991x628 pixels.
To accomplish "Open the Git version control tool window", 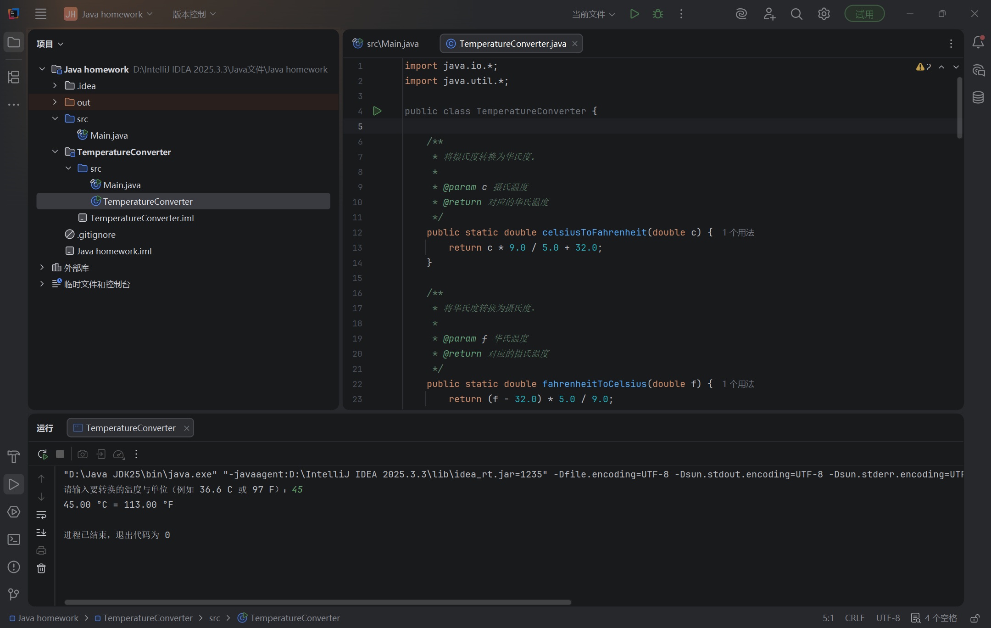I will [14, 594].
